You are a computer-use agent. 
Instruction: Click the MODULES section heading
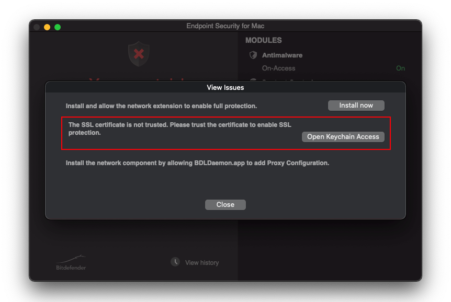[263, 40]
